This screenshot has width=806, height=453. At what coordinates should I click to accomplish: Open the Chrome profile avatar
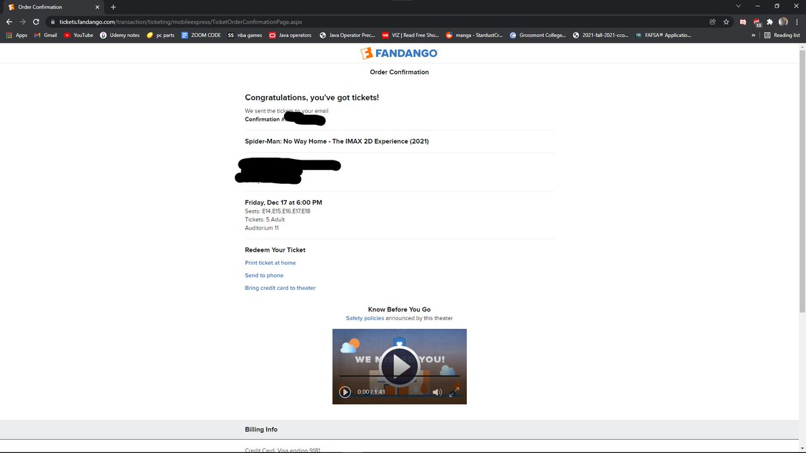783,21
